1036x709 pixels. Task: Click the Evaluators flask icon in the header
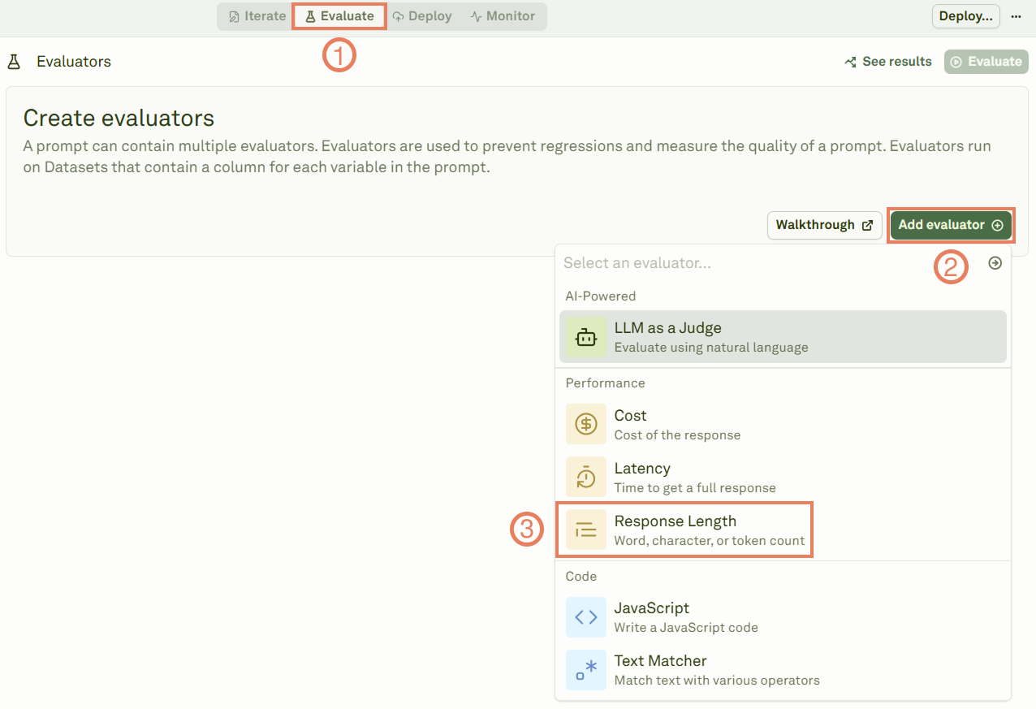13,61
